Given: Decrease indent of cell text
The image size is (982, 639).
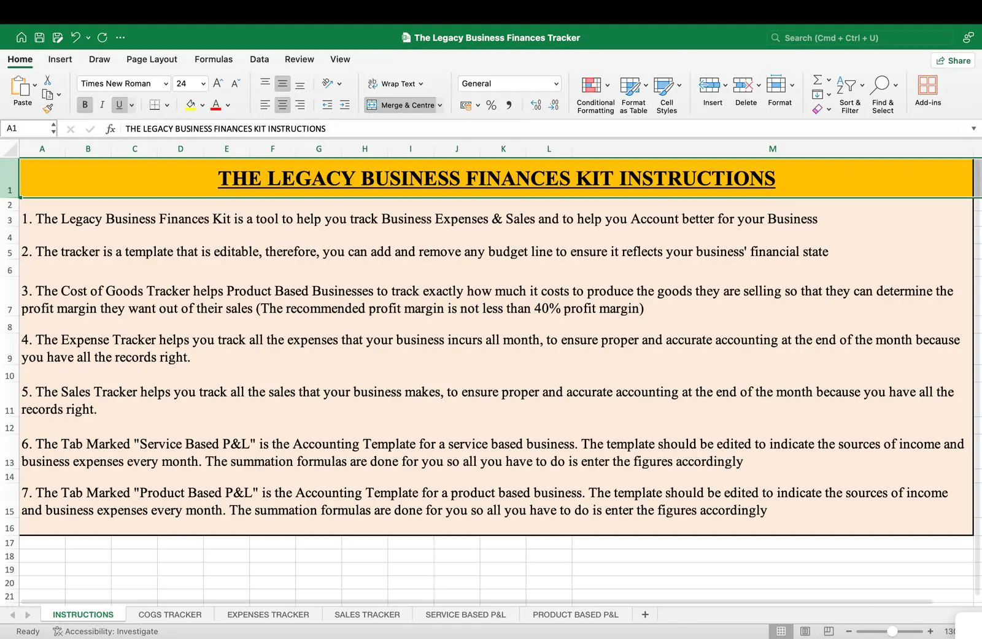Looking at the screenshot, I should pos(327,105).
